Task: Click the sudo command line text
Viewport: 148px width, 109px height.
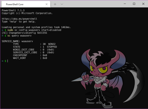Action: point(34,30)
